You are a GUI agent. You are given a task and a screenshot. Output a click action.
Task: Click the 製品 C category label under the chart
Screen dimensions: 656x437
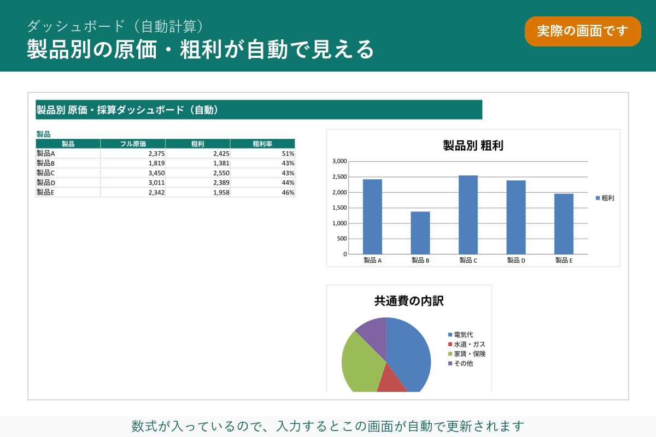coord(468,261)
